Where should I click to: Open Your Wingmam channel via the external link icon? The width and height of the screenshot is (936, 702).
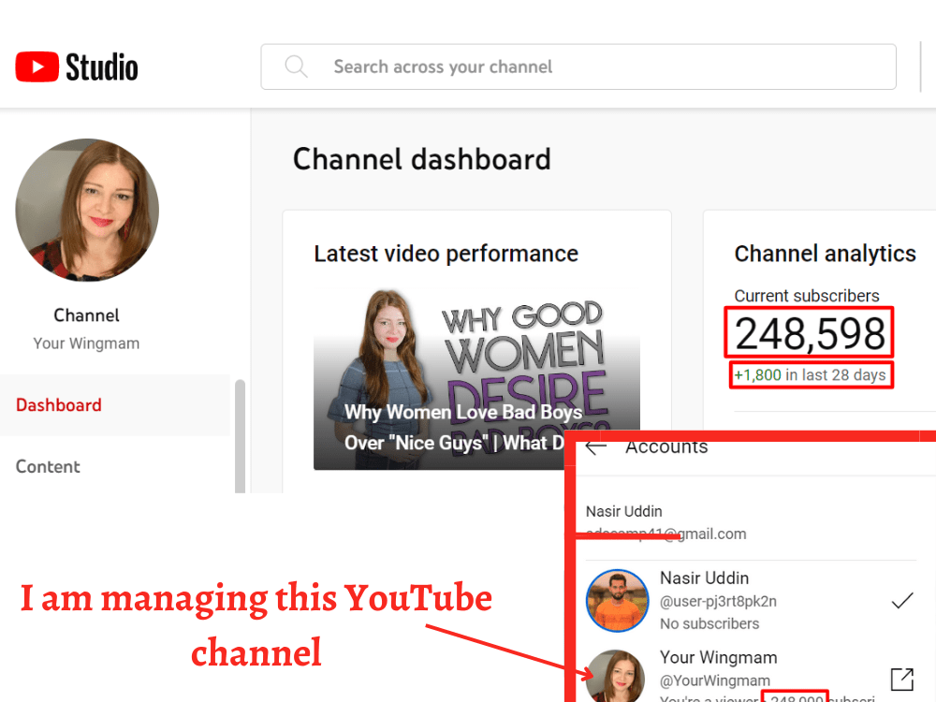tap(901, 679)
